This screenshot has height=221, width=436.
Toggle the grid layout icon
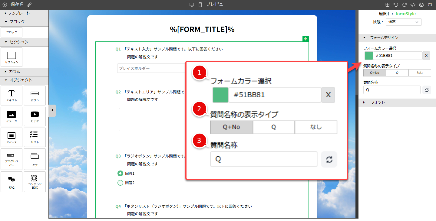387,5
